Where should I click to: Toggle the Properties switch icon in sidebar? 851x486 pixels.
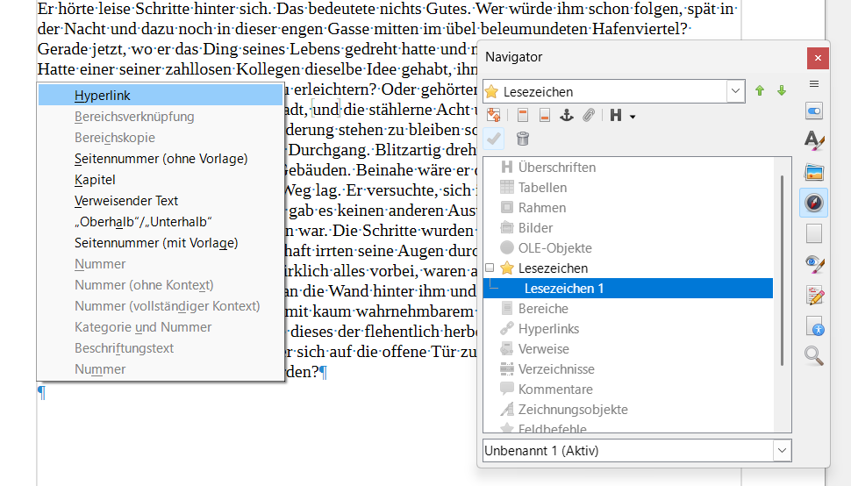814,111
